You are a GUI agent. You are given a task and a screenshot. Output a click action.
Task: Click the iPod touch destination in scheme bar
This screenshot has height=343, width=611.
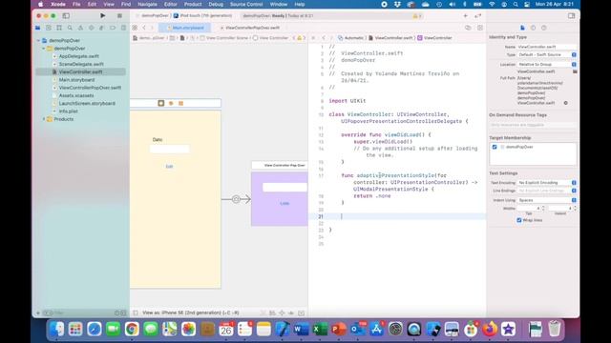pyautogui.click(x=202, y=16)
